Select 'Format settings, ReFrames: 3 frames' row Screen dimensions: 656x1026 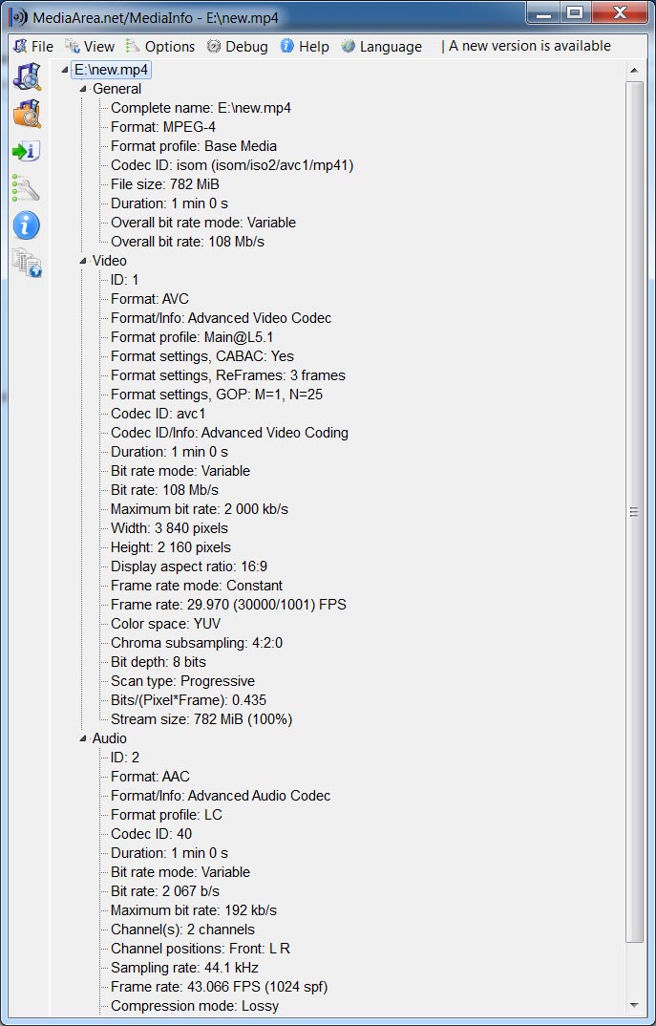(x=228, y=375)
